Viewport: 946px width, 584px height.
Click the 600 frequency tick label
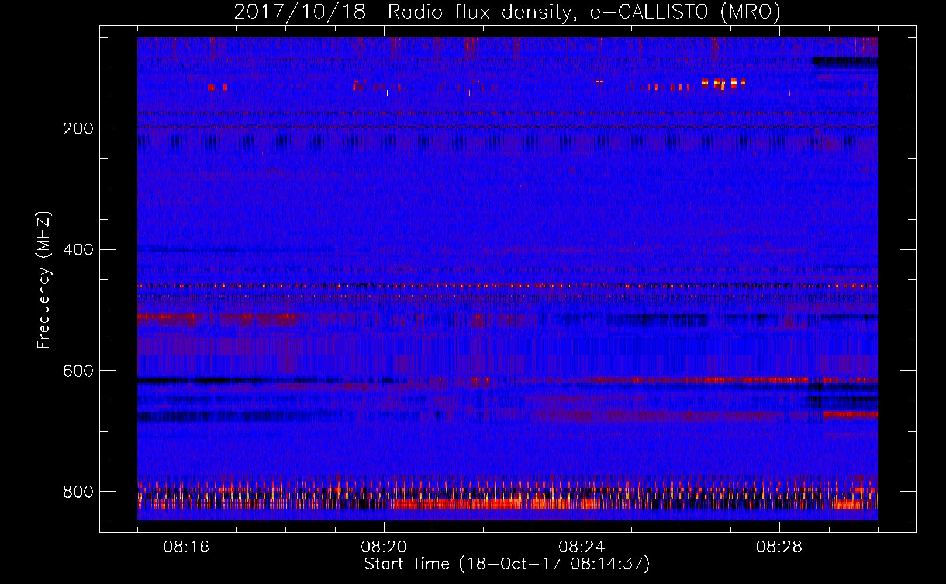pos(78,371)
